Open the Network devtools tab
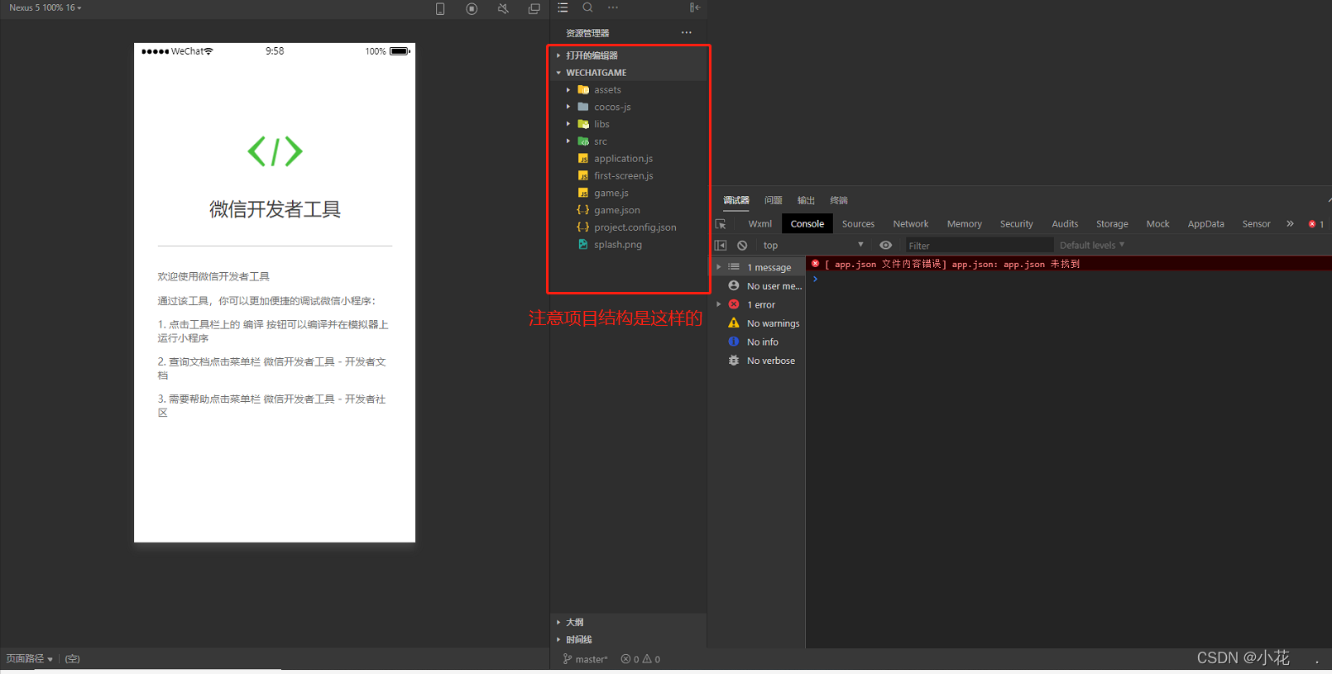 (x=910, y=224)
